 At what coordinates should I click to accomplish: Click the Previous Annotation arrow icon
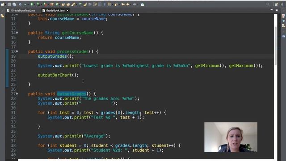tap(116, 4)
